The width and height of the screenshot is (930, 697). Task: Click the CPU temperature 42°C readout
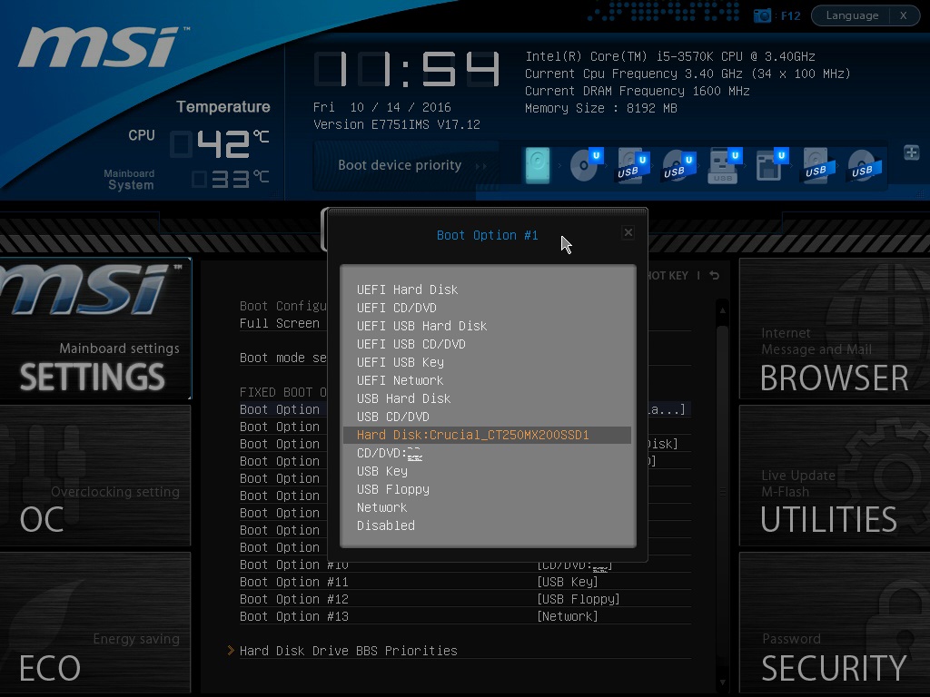(220, 144)
